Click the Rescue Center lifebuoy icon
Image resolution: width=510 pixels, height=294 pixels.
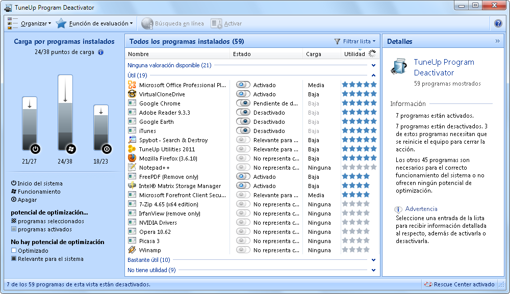428,285
